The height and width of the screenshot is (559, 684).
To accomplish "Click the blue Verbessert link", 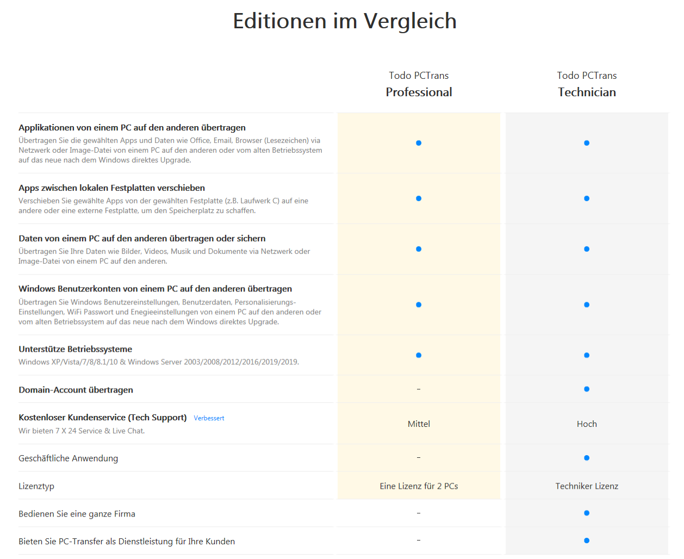I will pos(209,418).
